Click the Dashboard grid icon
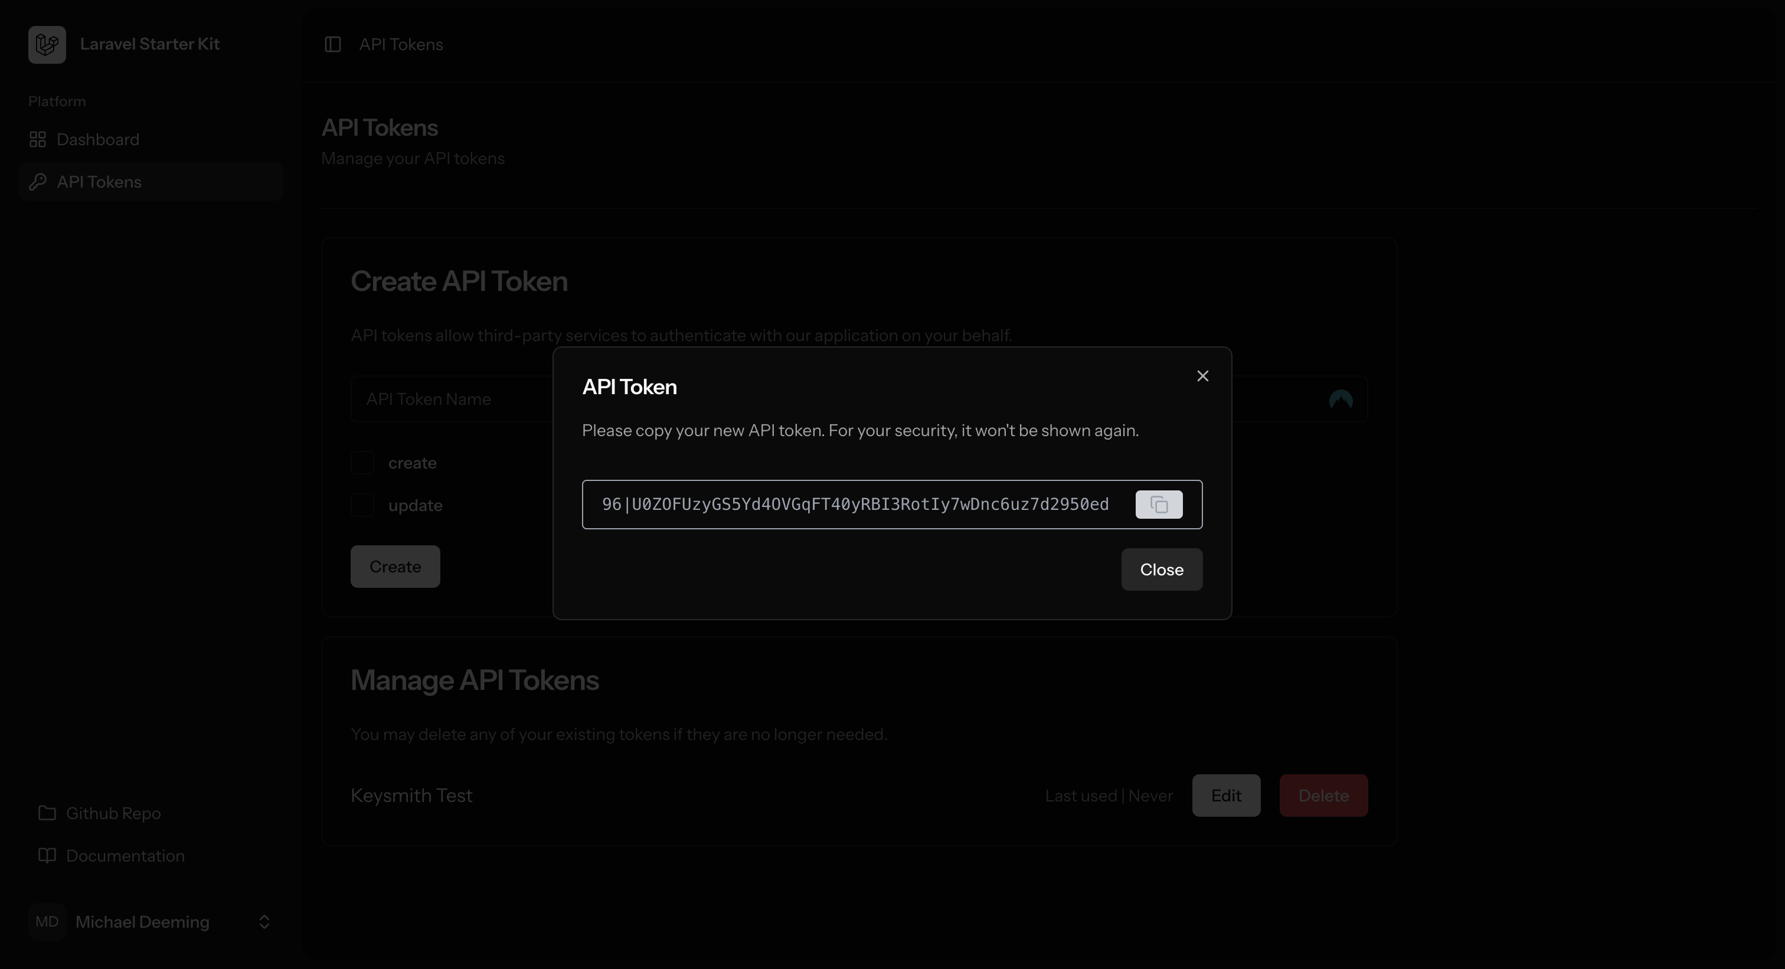The height and width of the screenshot is (969, 1785). (x=37, y=140)
